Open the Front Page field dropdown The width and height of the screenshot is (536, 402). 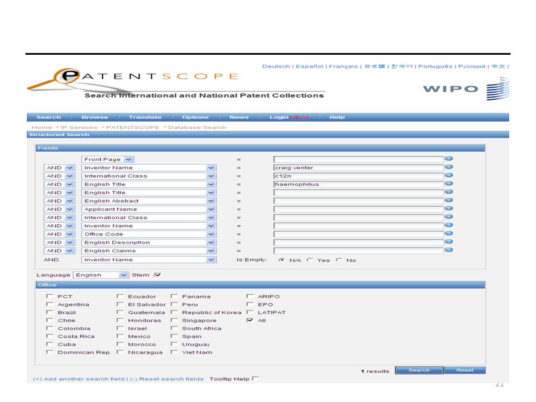click(x=108, y=159)
